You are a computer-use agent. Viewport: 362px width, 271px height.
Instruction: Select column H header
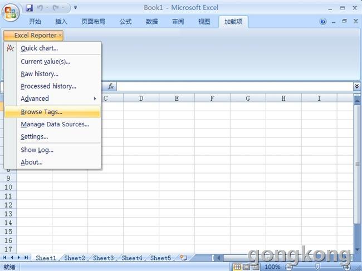point(283,98)
